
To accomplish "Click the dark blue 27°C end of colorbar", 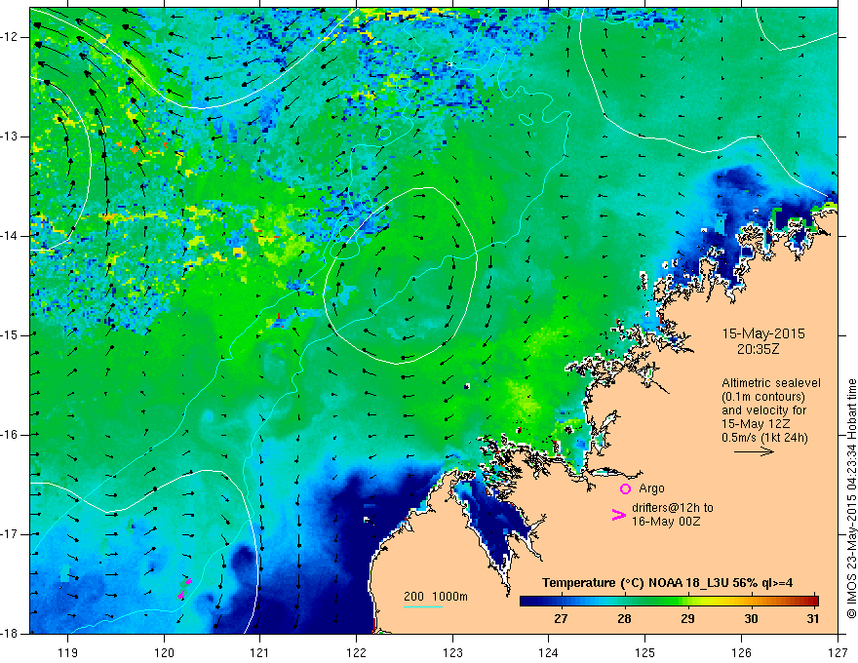I will 526,601.
